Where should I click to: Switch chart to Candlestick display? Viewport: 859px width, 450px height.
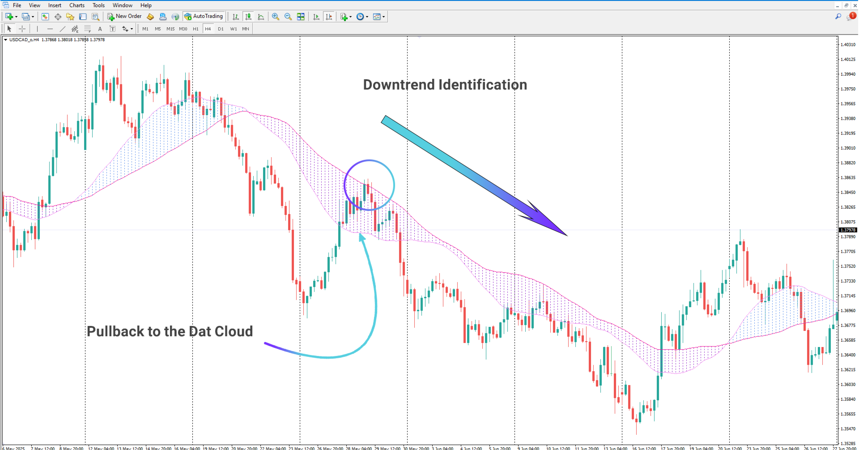tap(248, 17)
